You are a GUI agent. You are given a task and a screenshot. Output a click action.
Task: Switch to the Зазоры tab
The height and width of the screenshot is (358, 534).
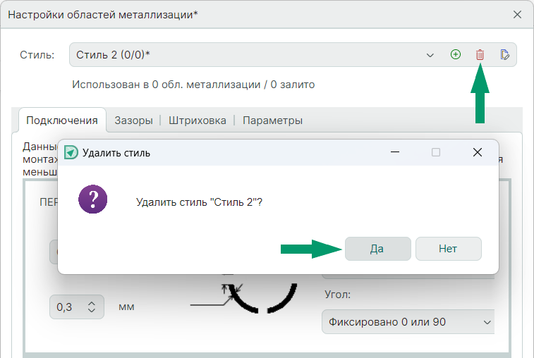coord(133,121)
